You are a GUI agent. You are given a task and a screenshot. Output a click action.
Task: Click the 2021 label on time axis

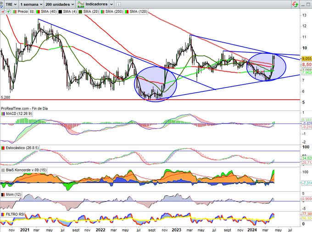pos(25,230)
